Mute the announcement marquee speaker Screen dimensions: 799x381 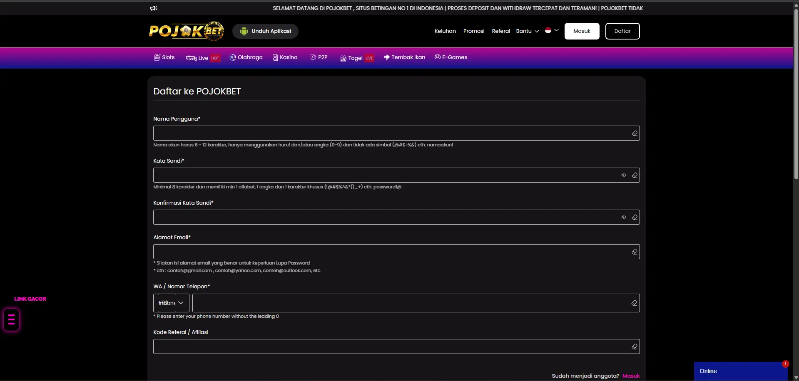pyautogui.click(x=154, y=8)
